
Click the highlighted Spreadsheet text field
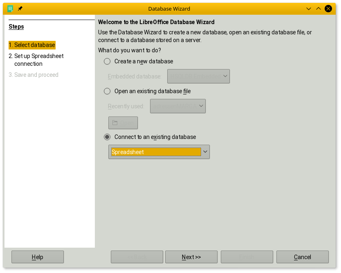pyautogui.click(x=156, y=152)
